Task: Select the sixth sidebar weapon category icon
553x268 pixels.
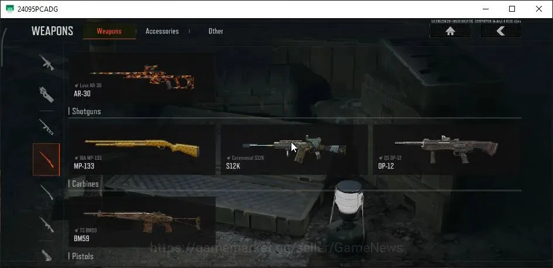Action: [x=47, y=224]
